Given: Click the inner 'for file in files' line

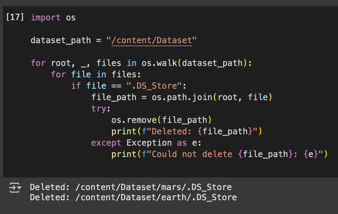Looking at the screenshot, I should 96,75.
